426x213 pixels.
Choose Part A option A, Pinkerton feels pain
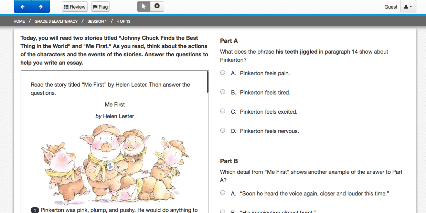(223, 72)
